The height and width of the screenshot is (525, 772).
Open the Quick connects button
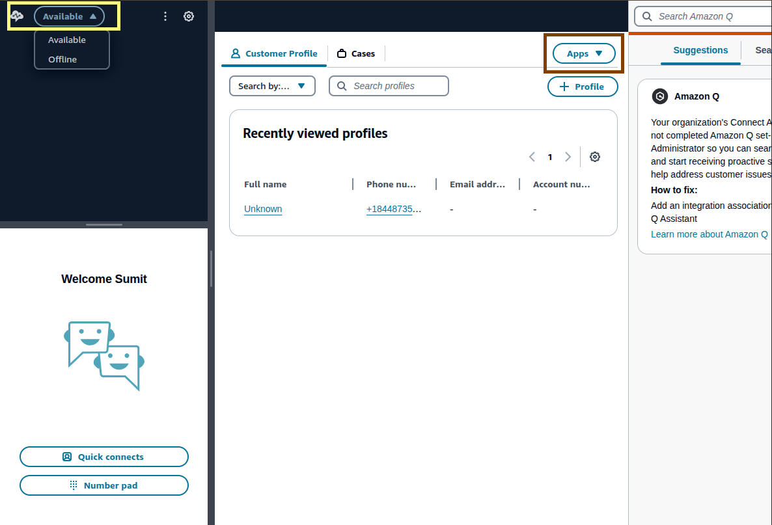pyautogui.click(x=104, y=457)
